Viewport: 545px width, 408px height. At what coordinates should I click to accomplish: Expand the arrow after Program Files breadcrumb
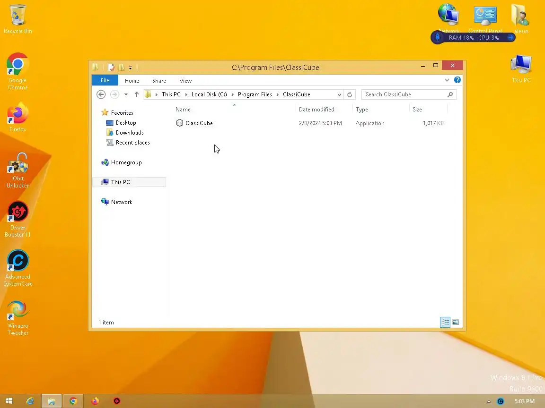click(x=277, y=94)
